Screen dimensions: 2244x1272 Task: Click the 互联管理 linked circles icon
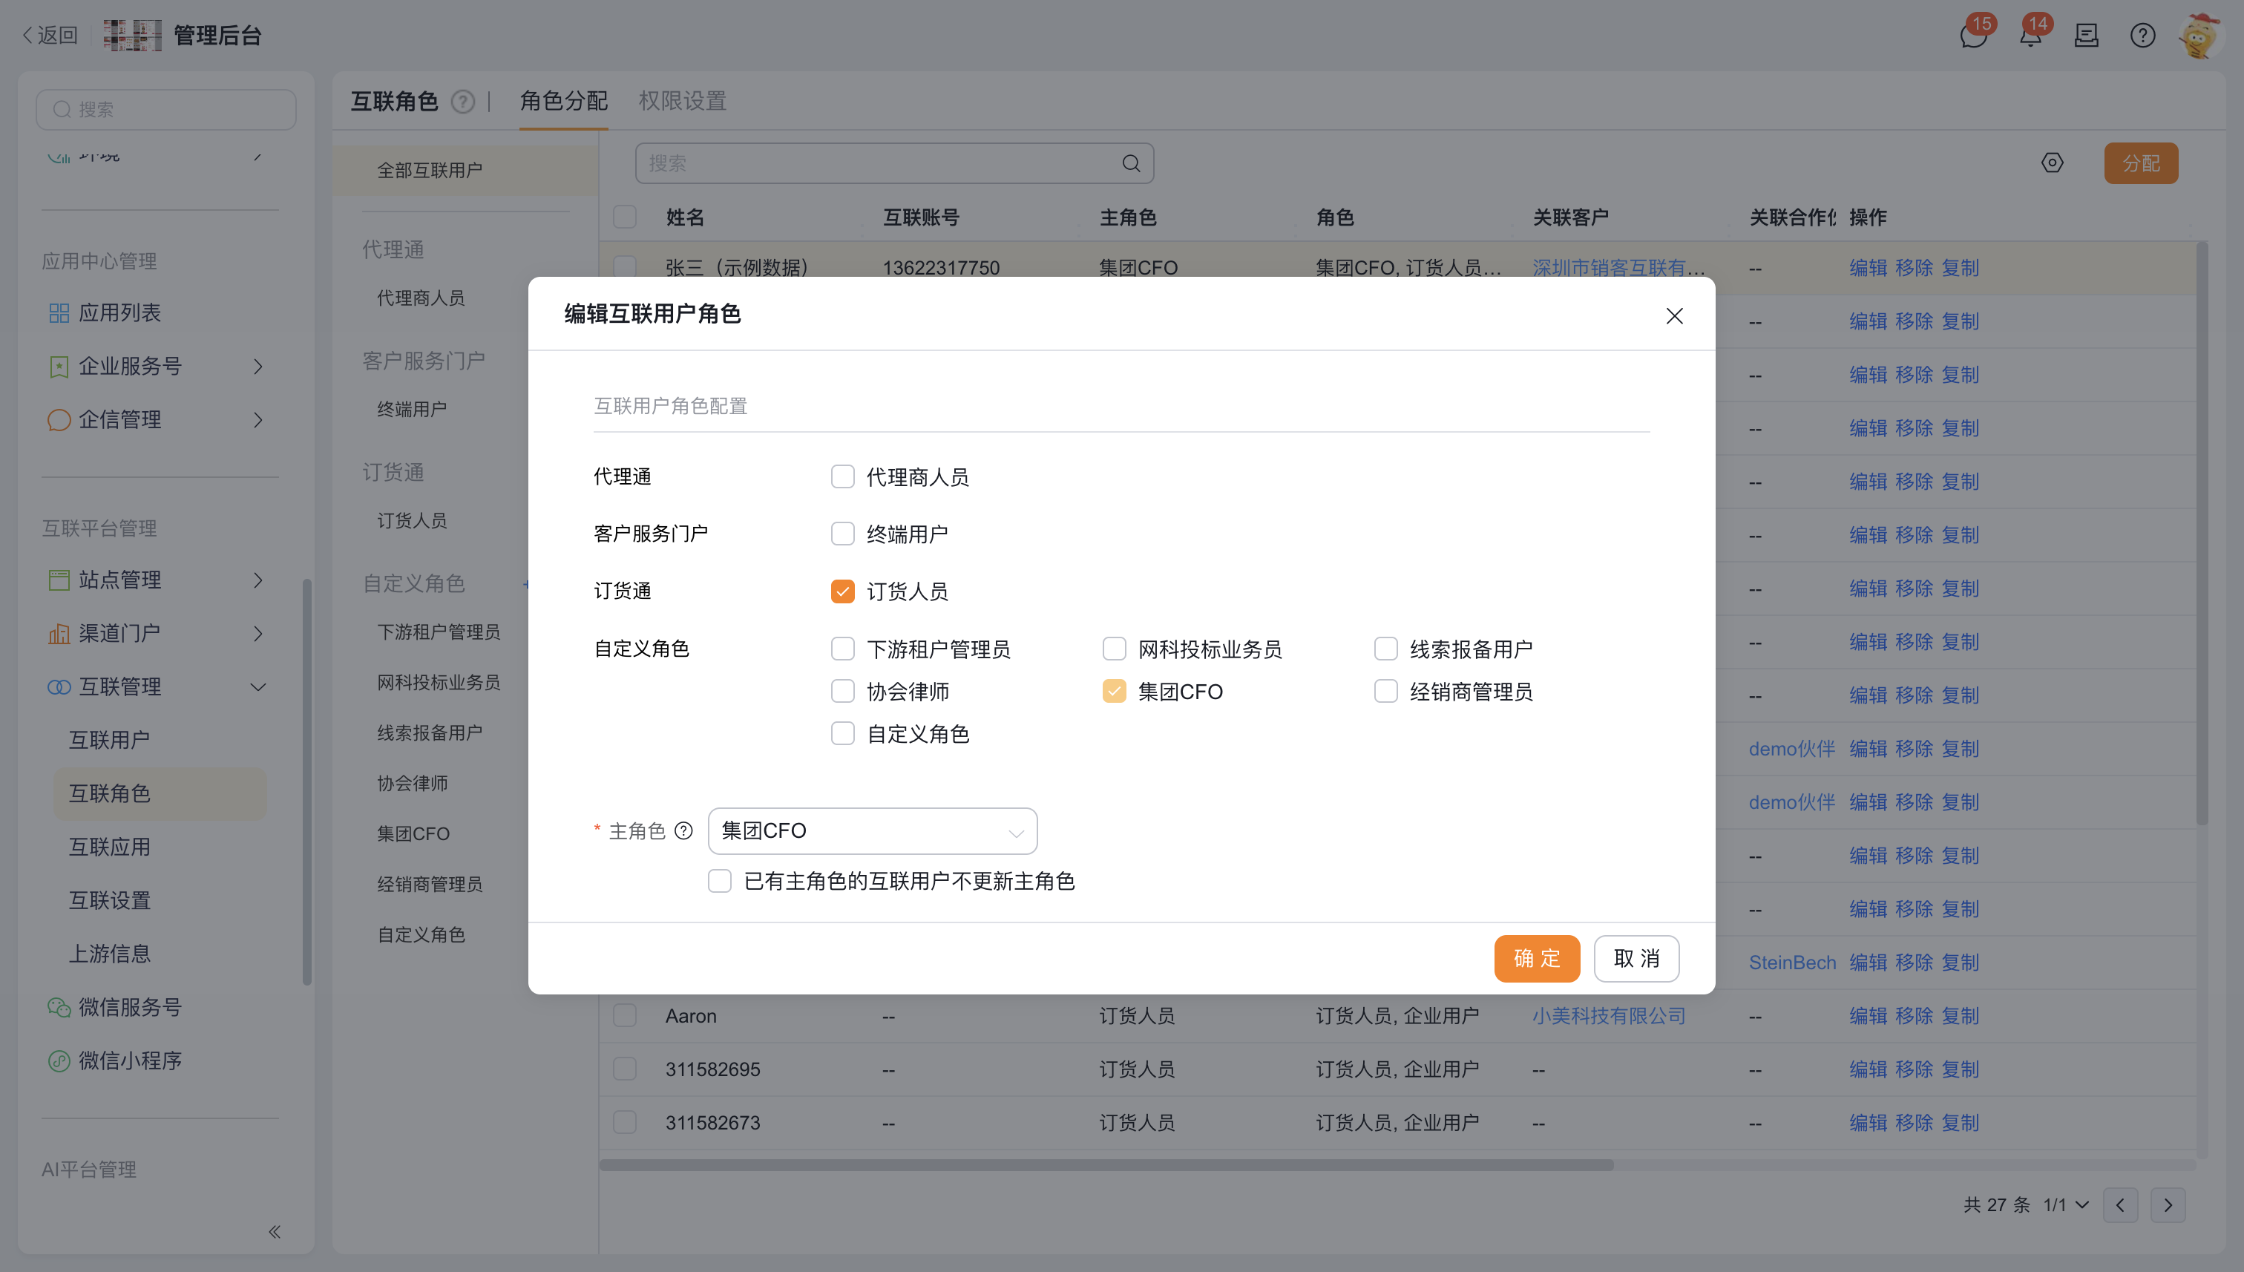point(59,686)
